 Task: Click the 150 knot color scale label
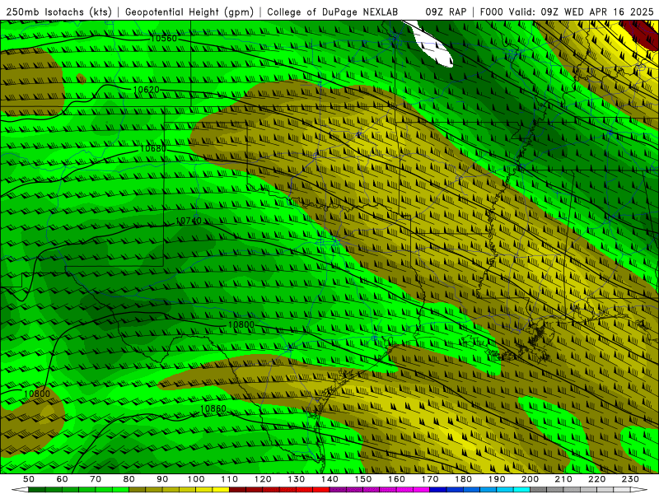point(363,479)
